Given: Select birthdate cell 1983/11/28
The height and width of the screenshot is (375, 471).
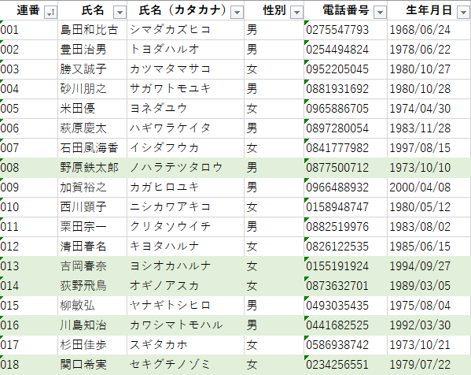Looking at the screenshot, I should [429, 128].
